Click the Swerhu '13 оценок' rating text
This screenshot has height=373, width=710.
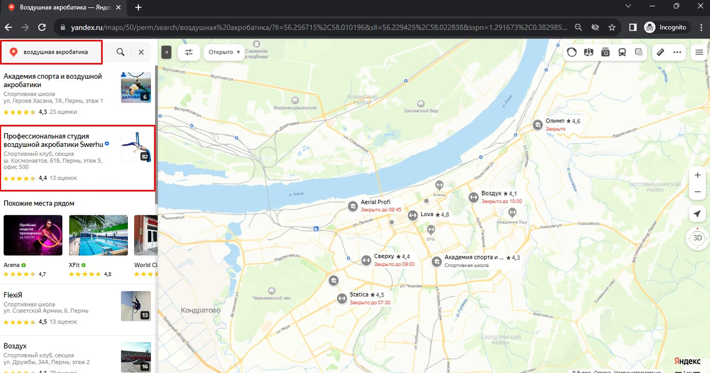tap(63, 178)
